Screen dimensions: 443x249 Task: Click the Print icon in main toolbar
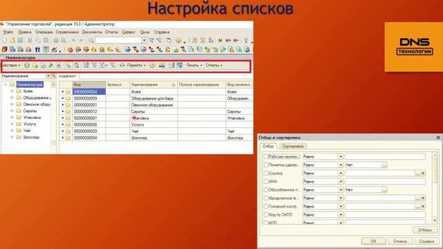tap(56, 41)
